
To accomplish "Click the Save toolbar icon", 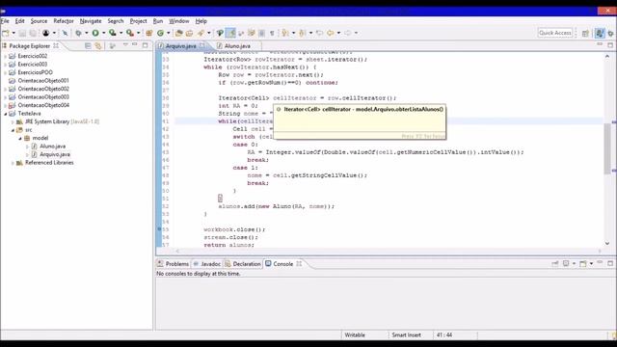I will click(x=22, y=33).
